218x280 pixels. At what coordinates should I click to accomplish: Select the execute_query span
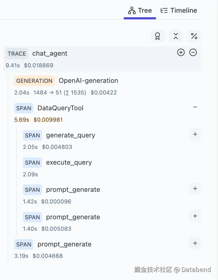(x=69, y=163)
